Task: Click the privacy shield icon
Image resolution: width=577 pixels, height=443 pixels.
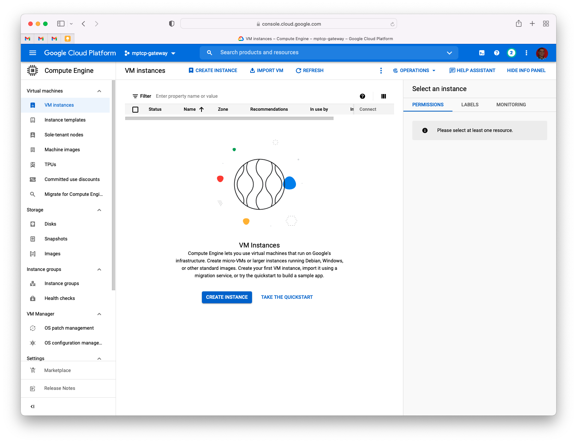Action: (171, 24)
